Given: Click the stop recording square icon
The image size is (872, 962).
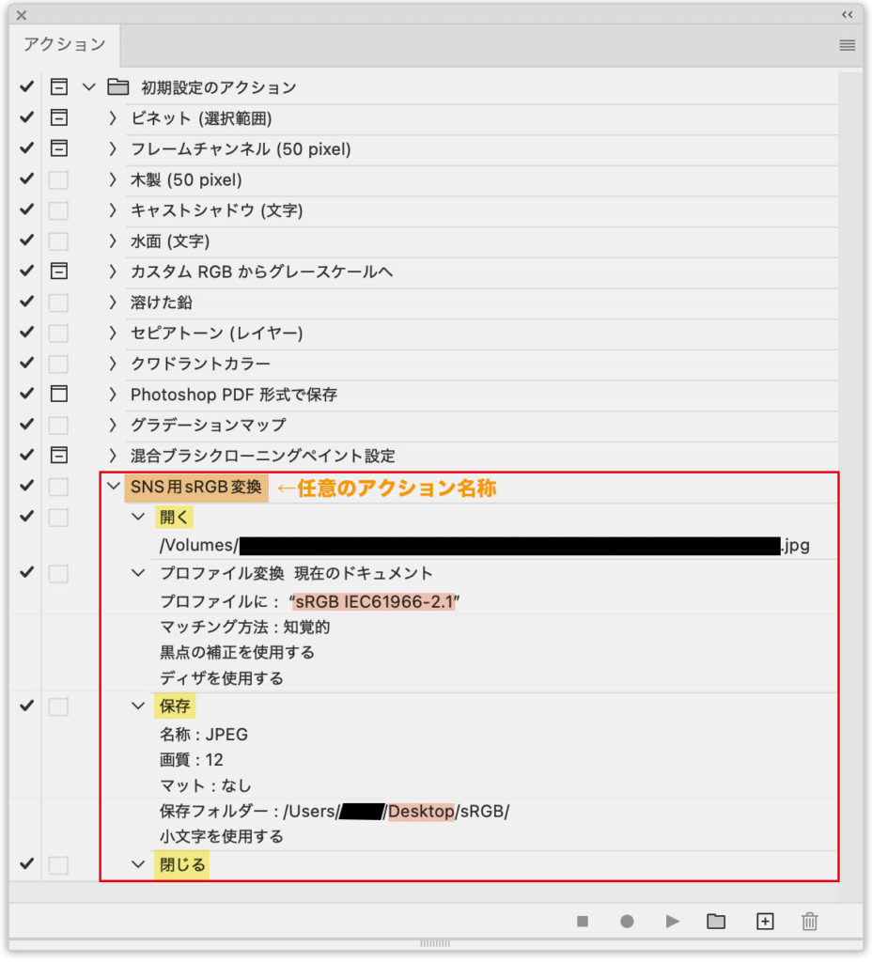Looking at the screenshot, I should (583, 922).
